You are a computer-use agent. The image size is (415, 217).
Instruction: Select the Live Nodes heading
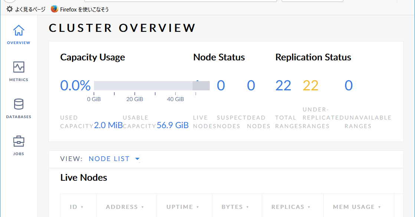tap(84, 178)
